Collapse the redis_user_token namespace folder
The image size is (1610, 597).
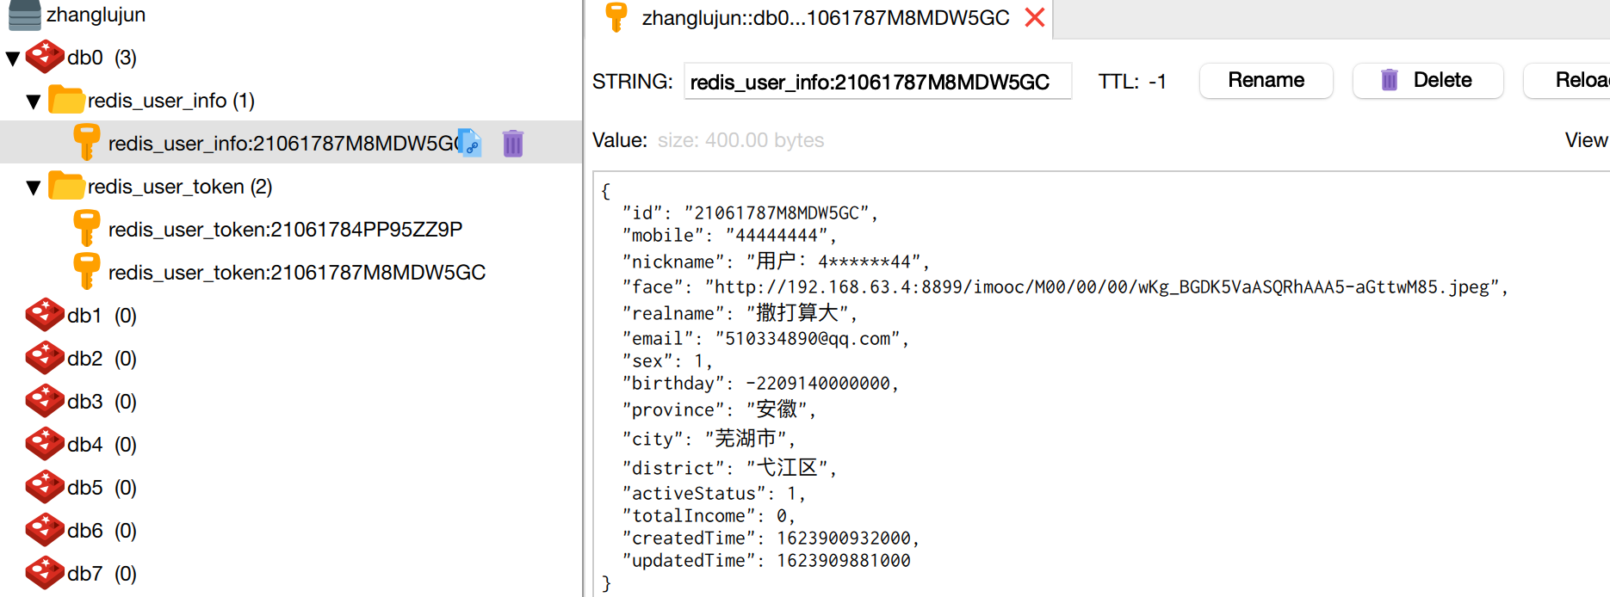(34, 188)
